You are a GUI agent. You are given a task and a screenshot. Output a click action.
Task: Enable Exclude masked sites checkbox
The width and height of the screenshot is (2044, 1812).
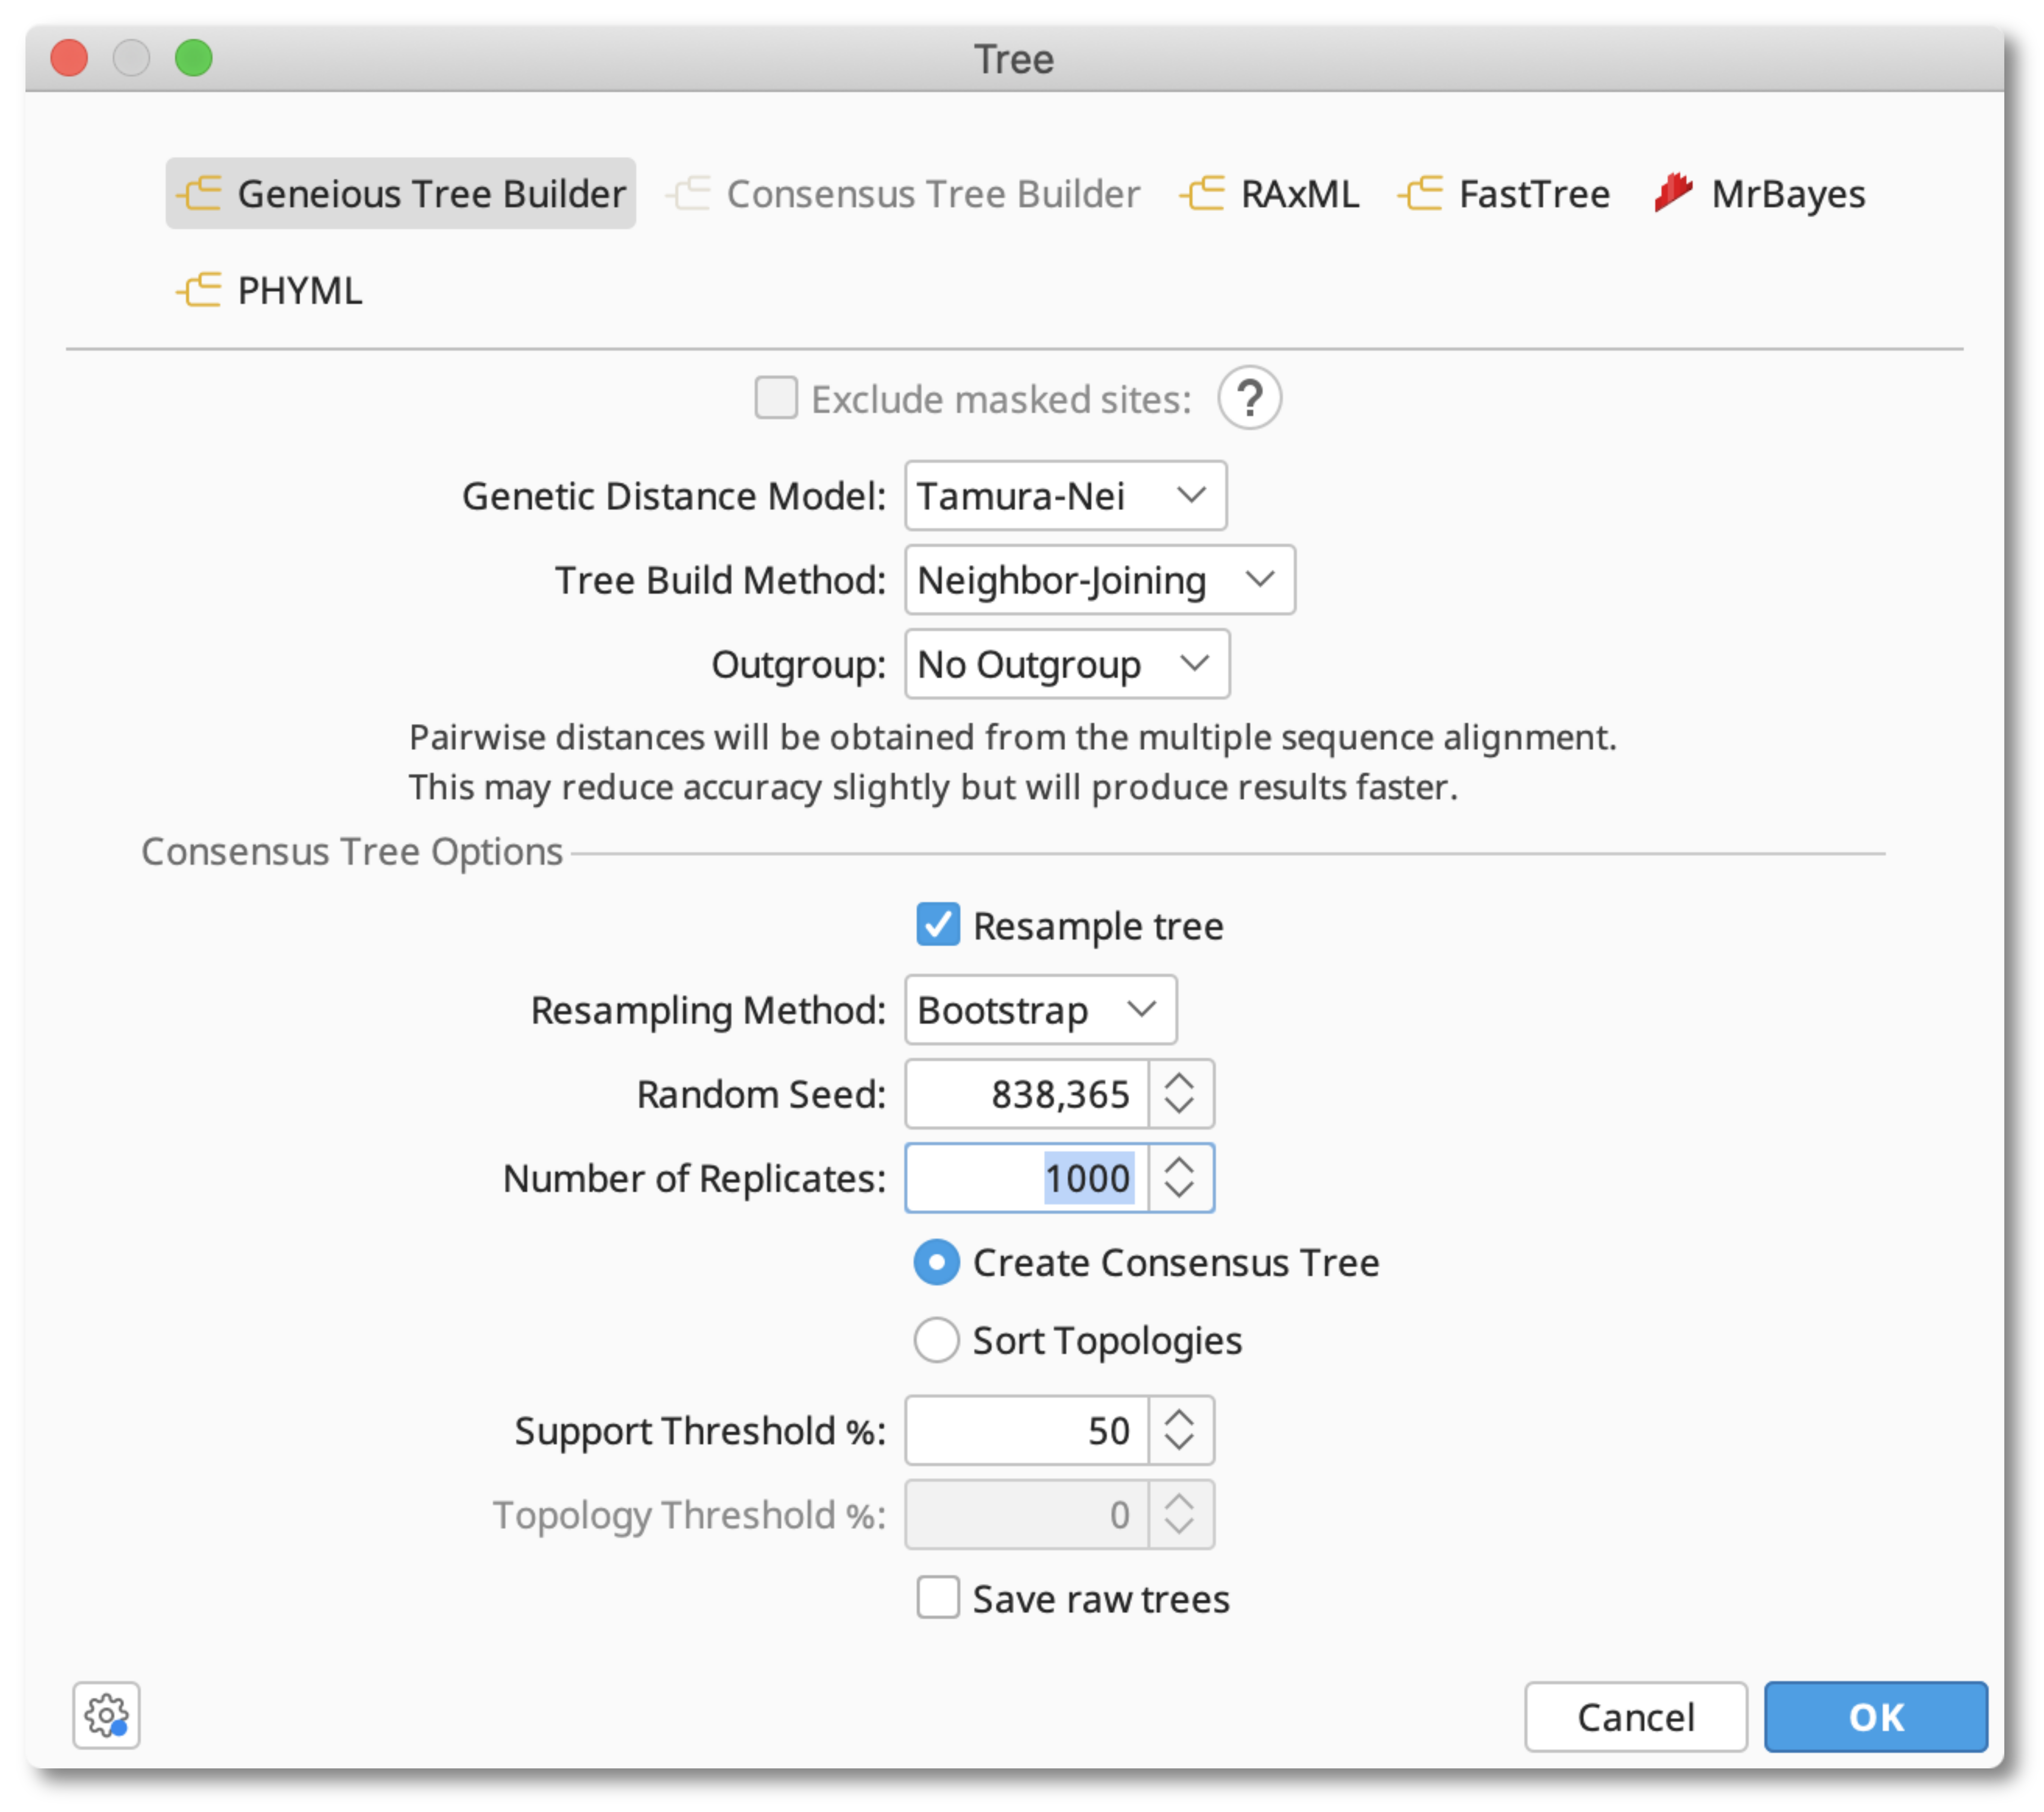pyautogui.click(x=776, y=398)
